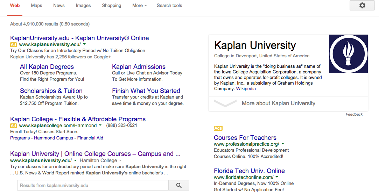Viewport: 379px width, 194px height.
Task: Open the Courses For Teachers ad
Action: [245, 138]
